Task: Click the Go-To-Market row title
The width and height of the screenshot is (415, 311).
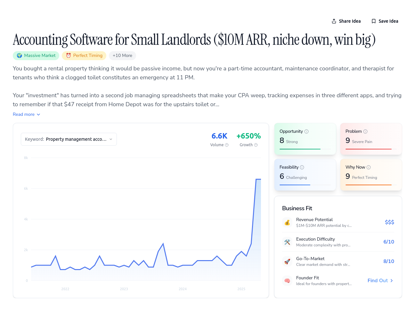Action: [310, 259]
